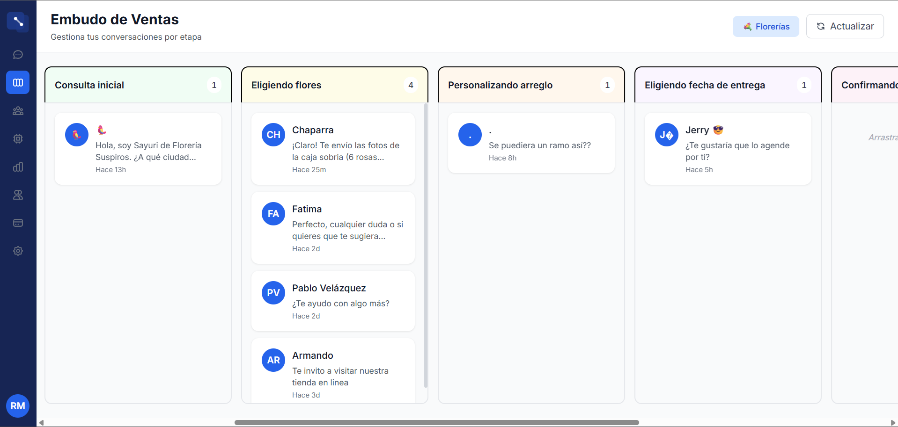Open the team users icon
Image resolution: width=898 pixels, height=427 pixels.
click(x=18, y=195)
